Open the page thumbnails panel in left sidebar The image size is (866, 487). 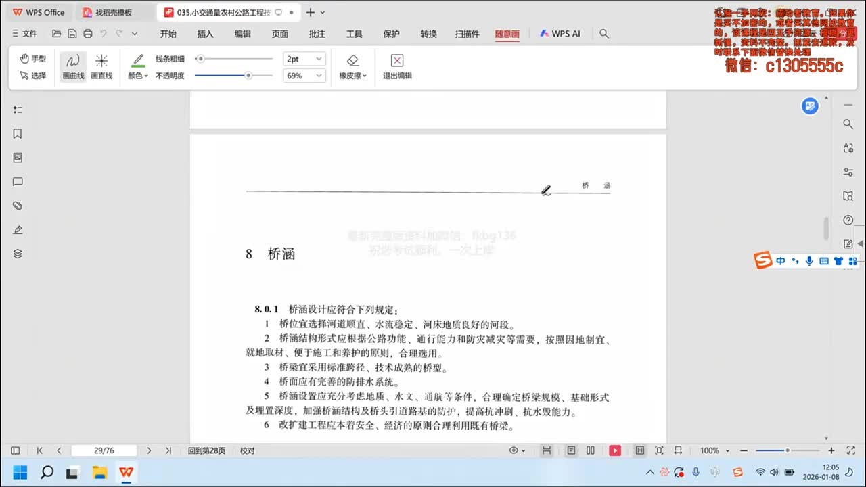[x=18, y=158]
